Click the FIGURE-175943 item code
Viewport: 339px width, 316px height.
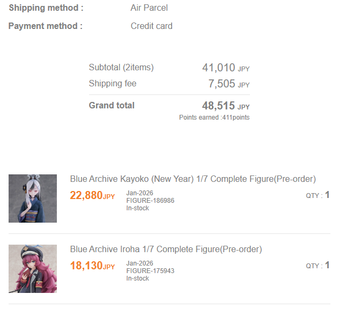click(x=150, y=271)
